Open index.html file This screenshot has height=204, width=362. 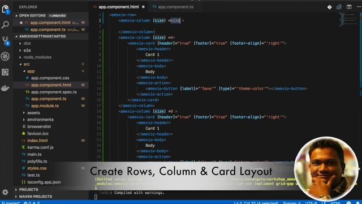click(x=37, y=141)
